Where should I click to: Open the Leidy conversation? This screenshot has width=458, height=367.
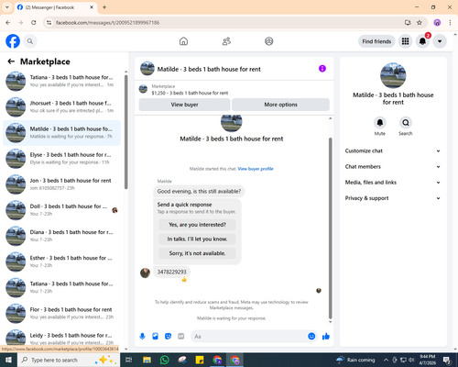tap(61, 338)
